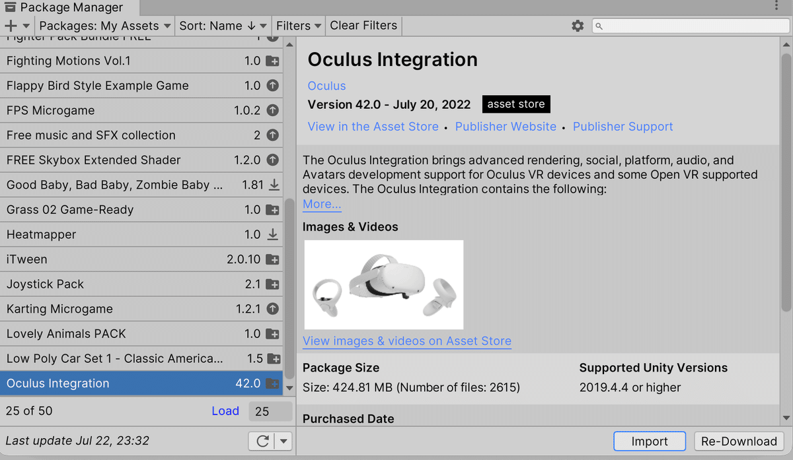Select FREE Skybox Extended Shader

141,160
